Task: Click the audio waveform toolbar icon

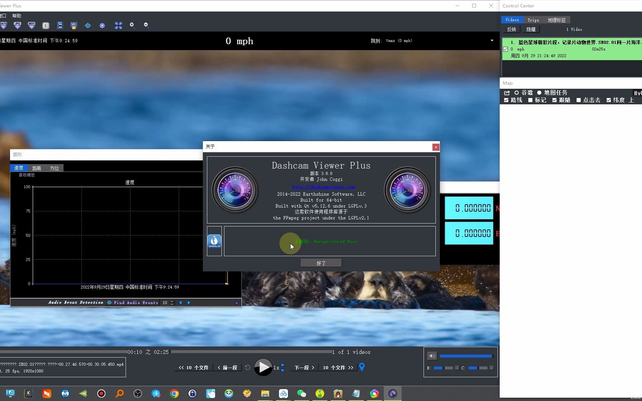Action: (x=88, y=26)
